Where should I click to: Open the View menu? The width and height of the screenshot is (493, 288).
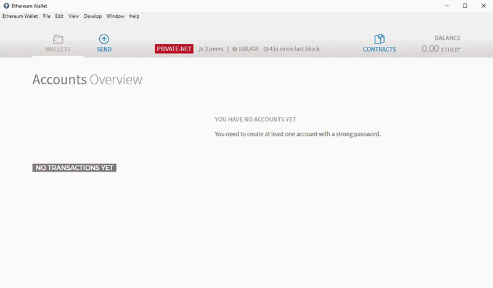[73, 16]
